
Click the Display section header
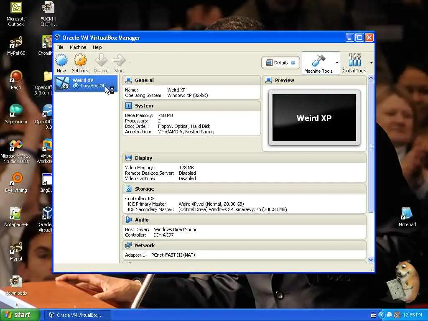[244, 158]
